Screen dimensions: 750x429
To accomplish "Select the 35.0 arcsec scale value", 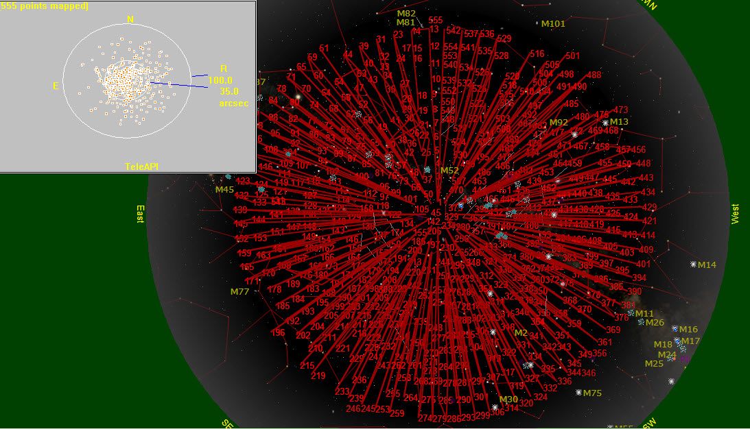I will [228, 91].
